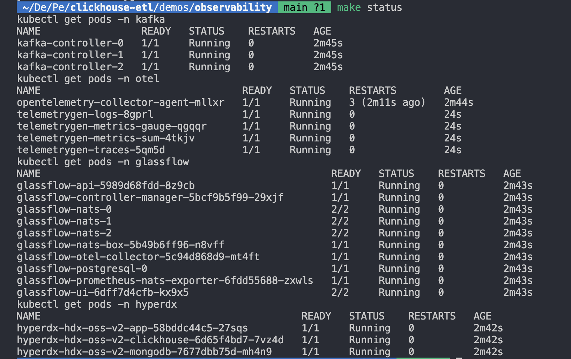Click the age 24s for telemetrygen-logs-8gprl
The width and height of the screenshot is (571, 359).
tap(453, 114)
